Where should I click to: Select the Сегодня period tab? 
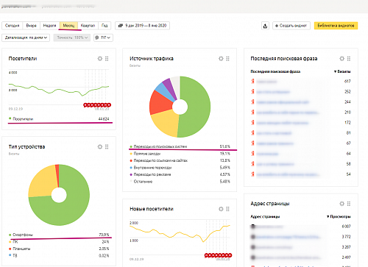(13, 26)
